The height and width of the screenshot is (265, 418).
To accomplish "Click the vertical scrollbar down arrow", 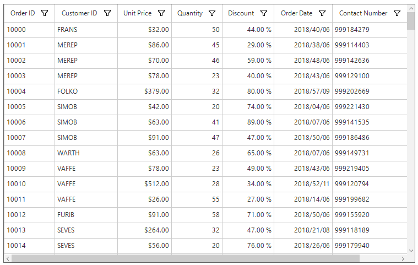I will [x=411, y=251].
